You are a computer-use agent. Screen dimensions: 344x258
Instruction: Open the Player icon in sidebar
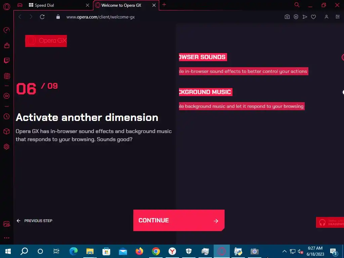pyautogui.click(x=7, y=96)
